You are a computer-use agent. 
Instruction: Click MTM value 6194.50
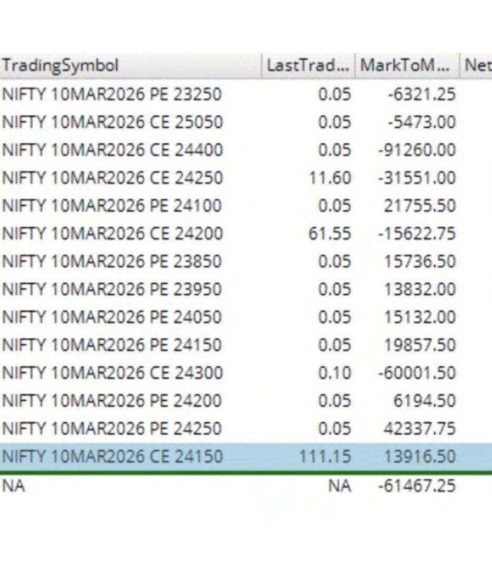[424, 401]
